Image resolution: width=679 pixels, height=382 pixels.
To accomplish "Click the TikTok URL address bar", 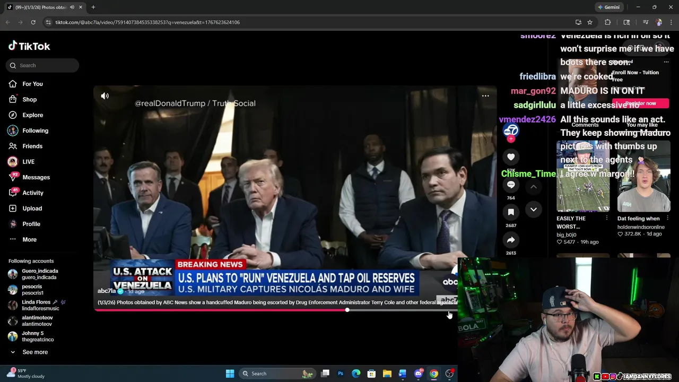I will (x=308, y=22).
